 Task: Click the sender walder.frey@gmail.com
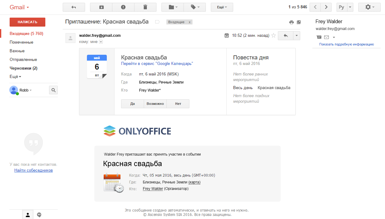(x=100, y=36)
